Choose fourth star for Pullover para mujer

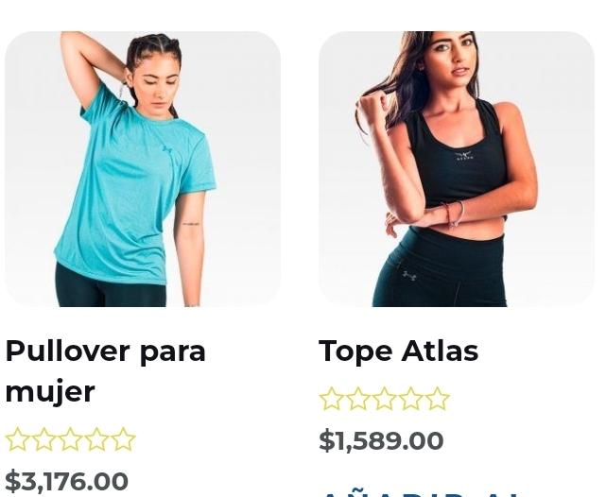coord(97,439)
